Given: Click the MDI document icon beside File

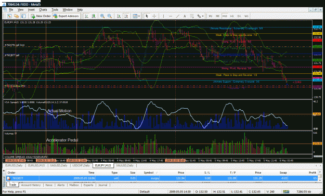Looking at the screenshot, I should [x=5, y=9].
